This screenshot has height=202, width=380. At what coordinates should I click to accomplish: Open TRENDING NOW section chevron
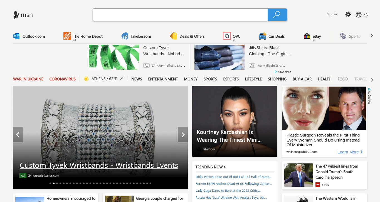pos(225,167)
